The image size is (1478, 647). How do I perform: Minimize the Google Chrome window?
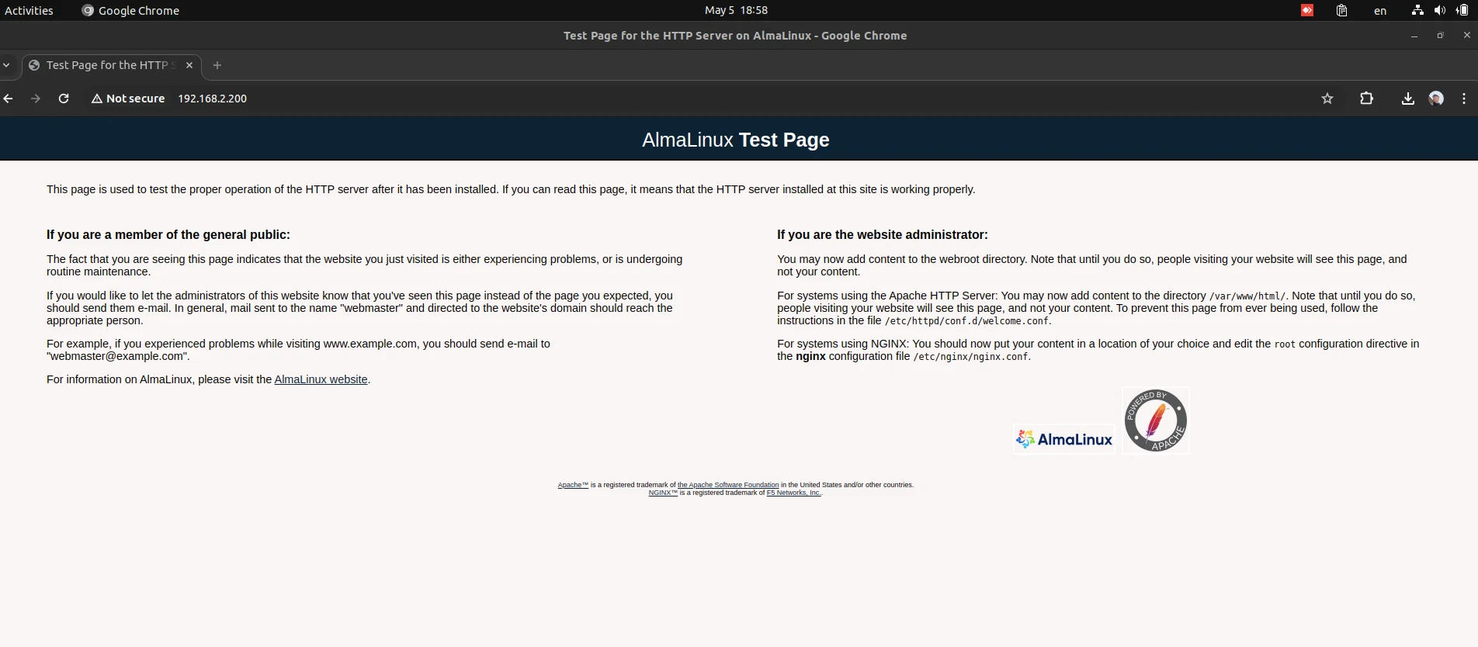point(1414,36)
